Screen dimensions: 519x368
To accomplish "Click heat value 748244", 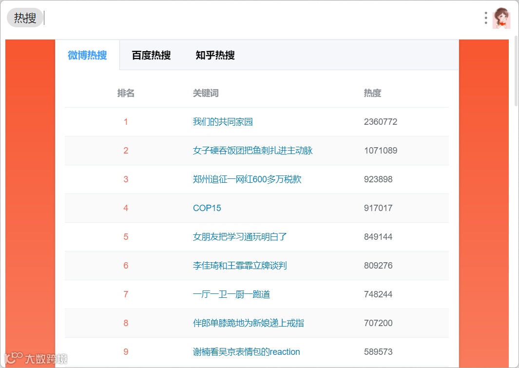I will [x=378, y=294].
